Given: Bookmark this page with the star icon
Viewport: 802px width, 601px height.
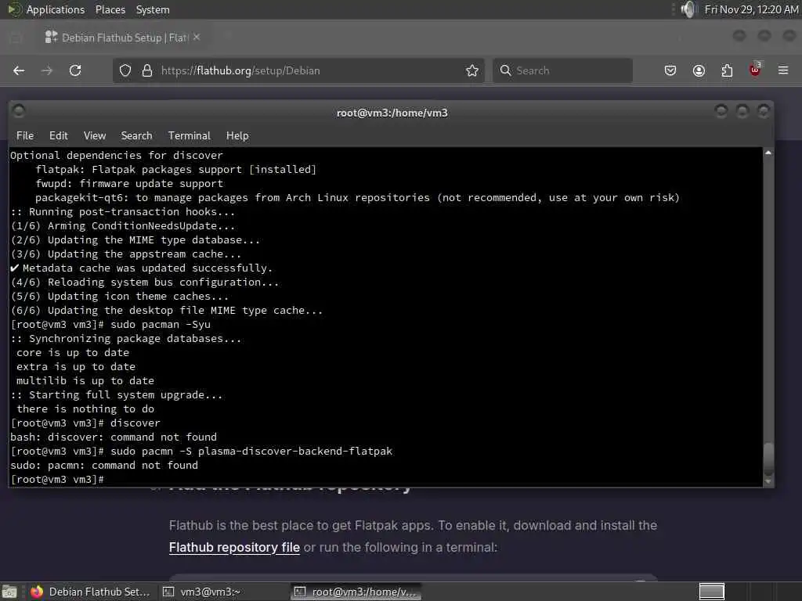Looking at the screenshot, I should (472, 70).
